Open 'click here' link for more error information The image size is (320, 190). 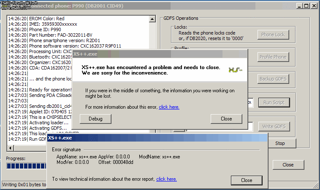point(169,107)
